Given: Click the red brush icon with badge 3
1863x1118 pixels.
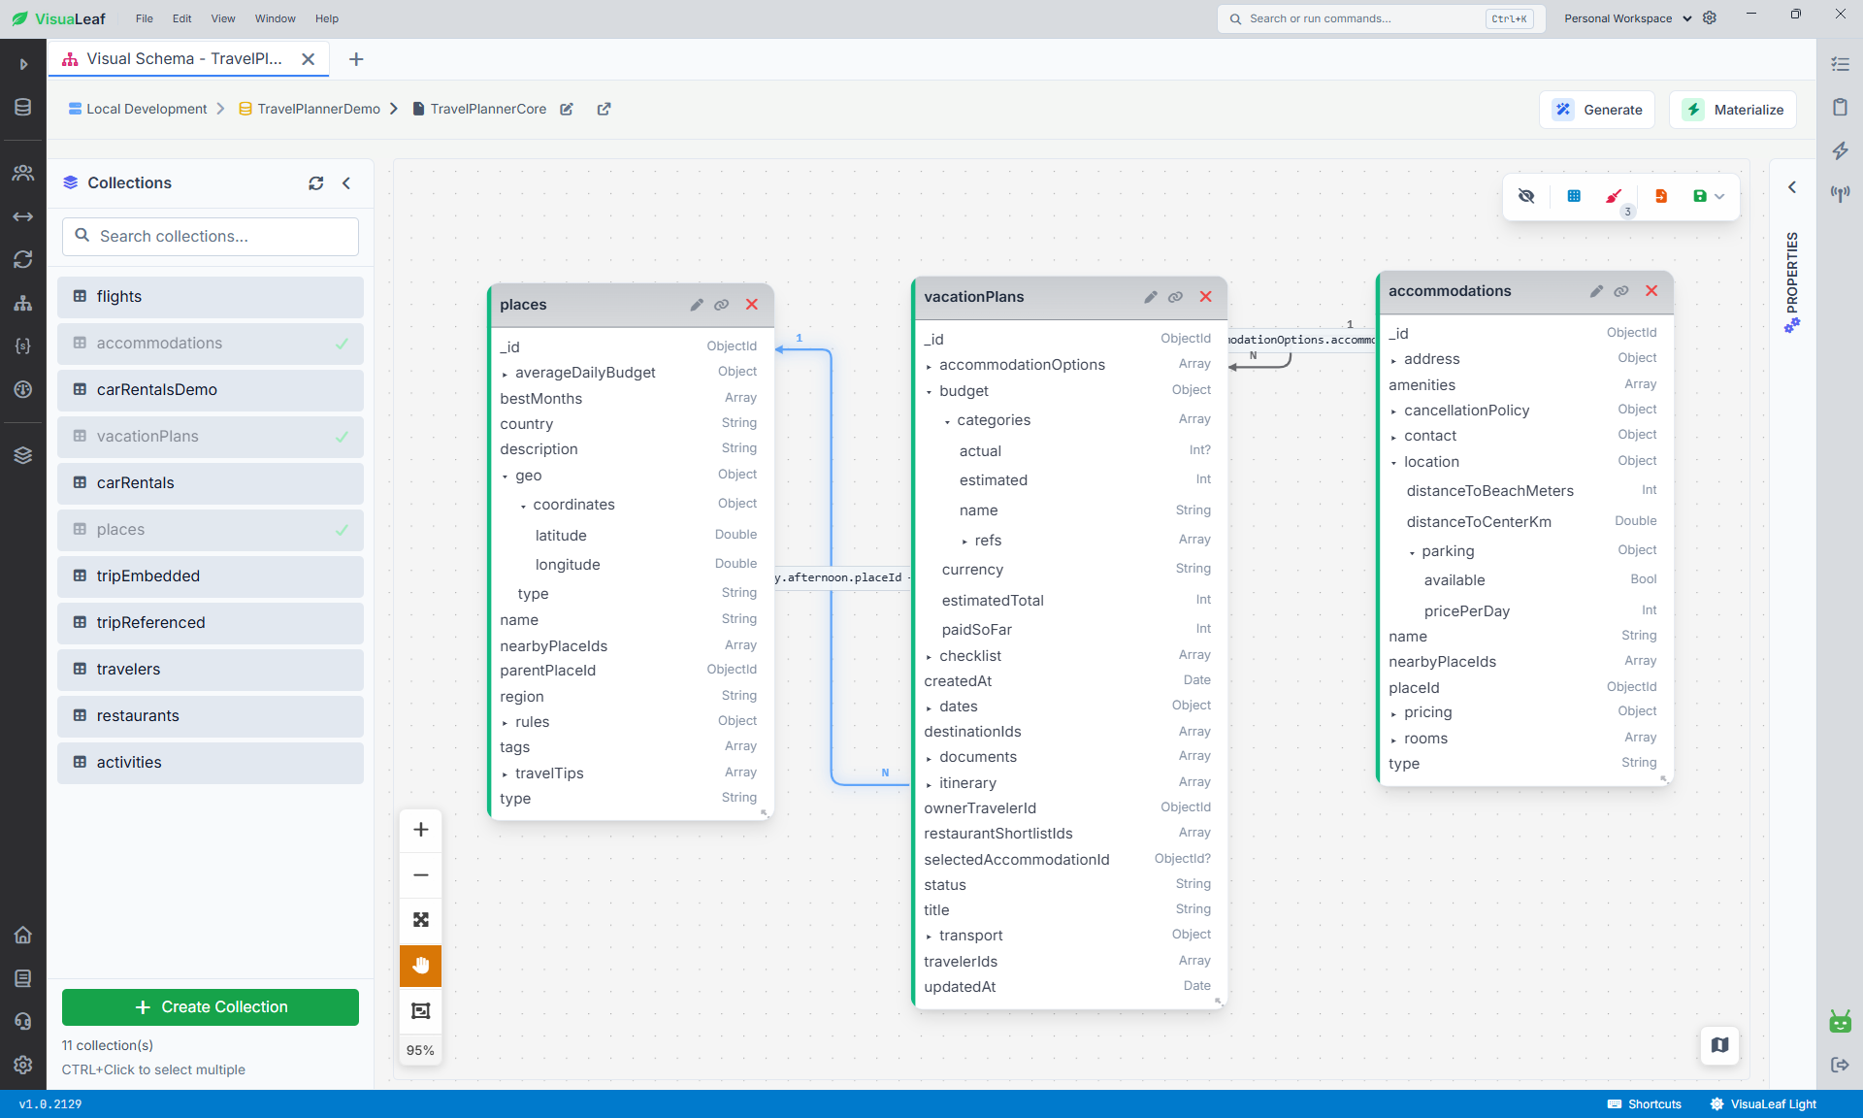Looking at the screenshot, I should tap(1614, 197).
